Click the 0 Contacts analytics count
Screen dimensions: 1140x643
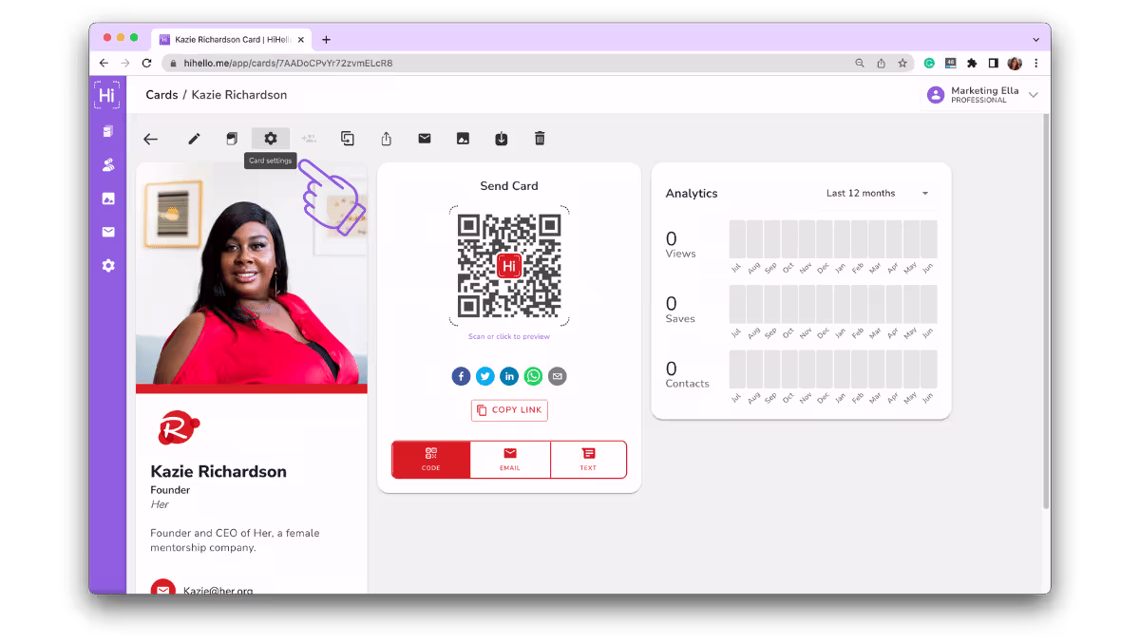pyautogui.click(x=672, y=369)
